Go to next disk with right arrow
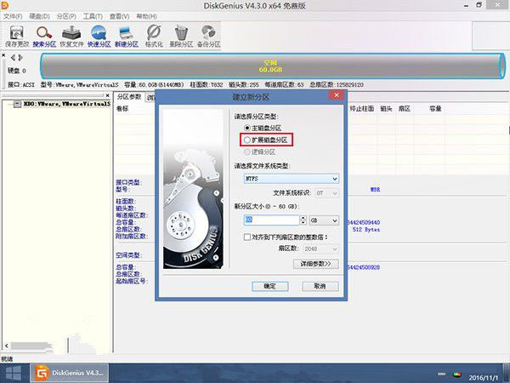 pos(20,58)
